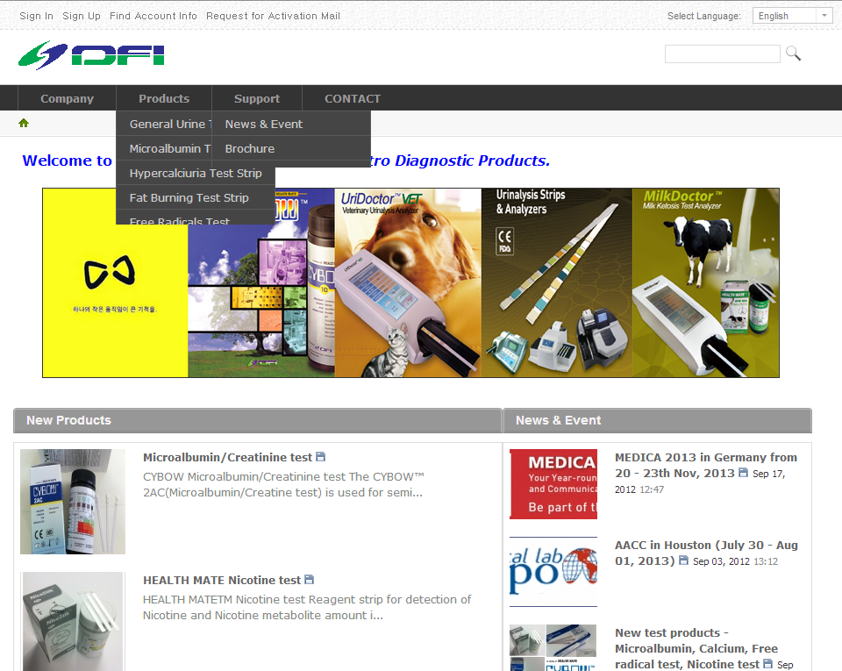This screenshot has height=671, width=842.
Task: Select News & Event submenu item
Action: coord(291,124)
